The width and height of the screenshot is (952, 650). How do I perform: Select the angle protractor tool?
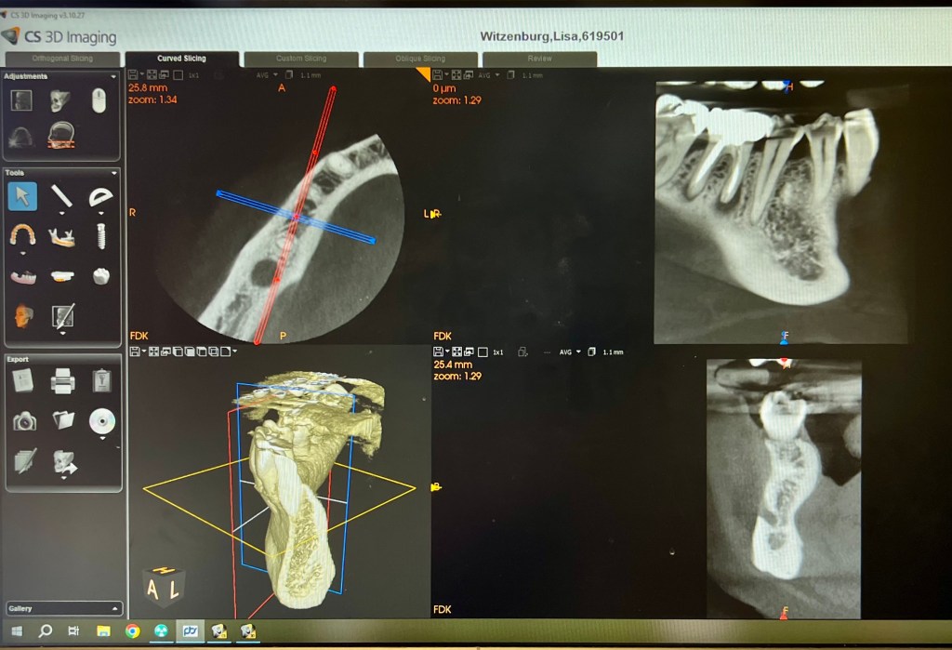[x=100, y=197]
